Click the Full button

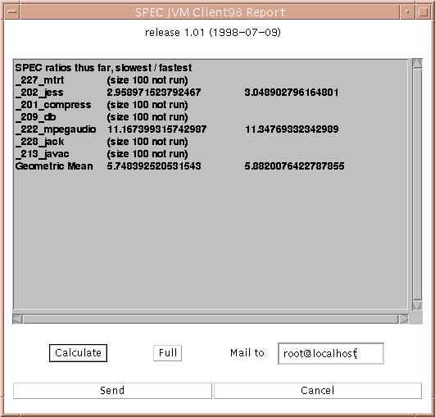tap(168, 353)
